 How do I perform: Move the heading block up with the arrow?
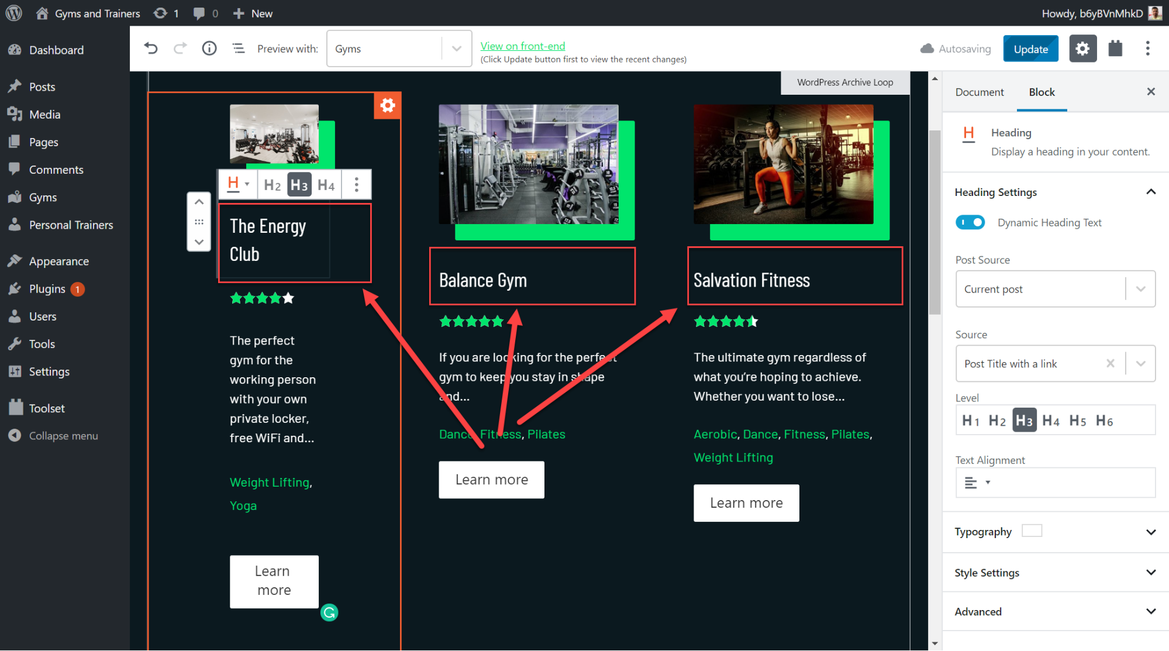(x=199, y=201)
